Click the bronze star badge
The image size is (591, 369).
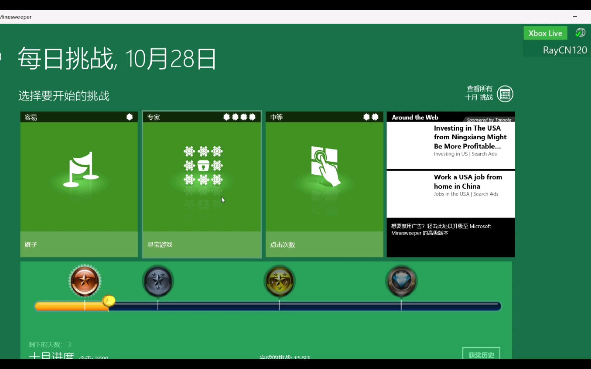(x=84, y=281)
